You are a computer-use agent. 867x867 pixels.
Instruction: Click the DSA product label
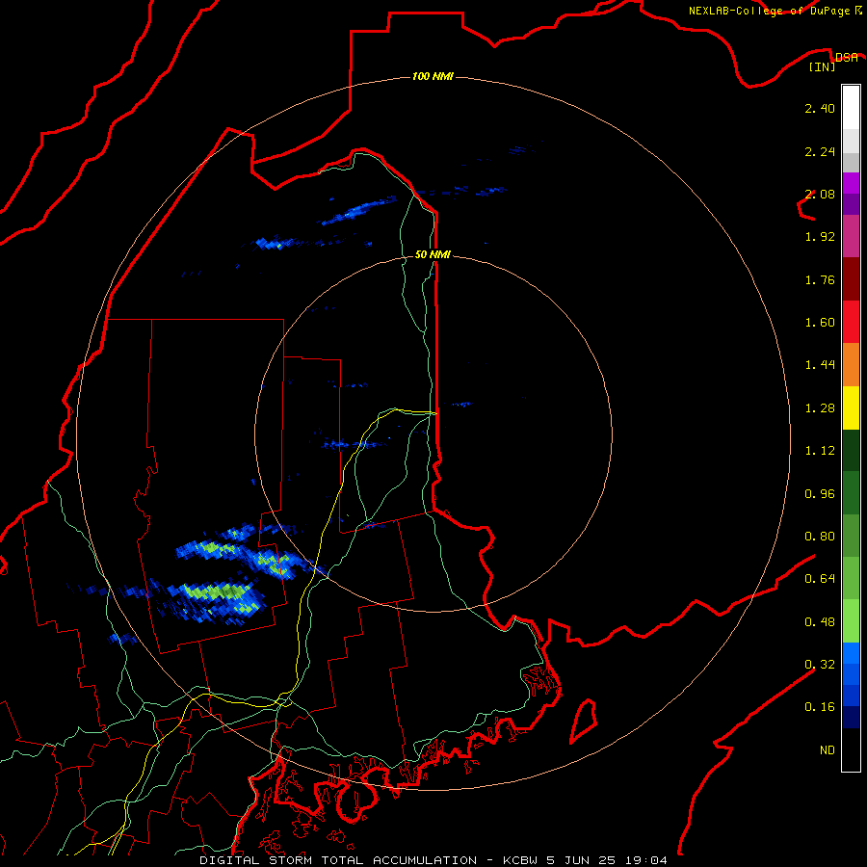846,57
